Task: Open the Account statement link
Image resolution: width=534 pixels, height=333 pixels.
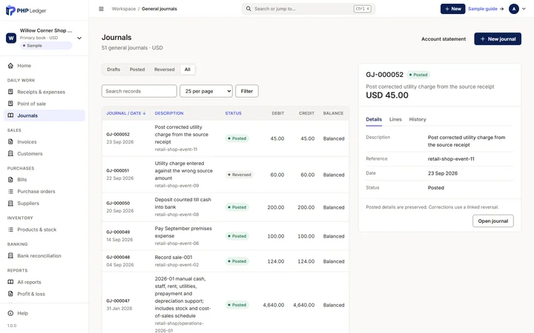Action: [444, 39]
